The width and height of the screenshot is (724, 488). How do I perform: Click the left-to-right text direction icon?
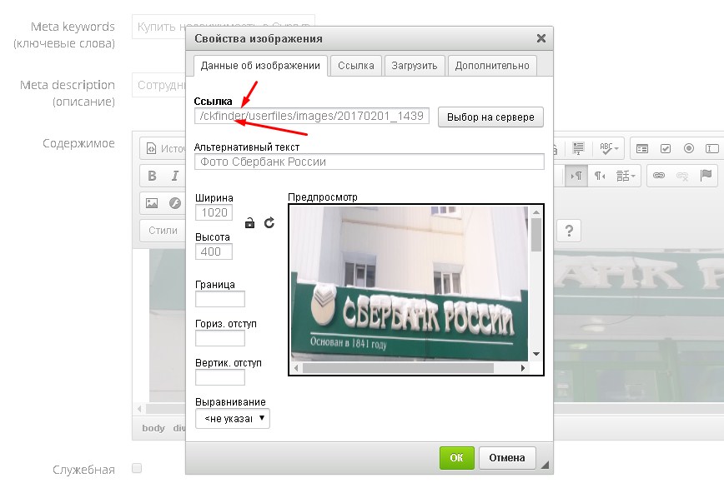tap(576, 176)
